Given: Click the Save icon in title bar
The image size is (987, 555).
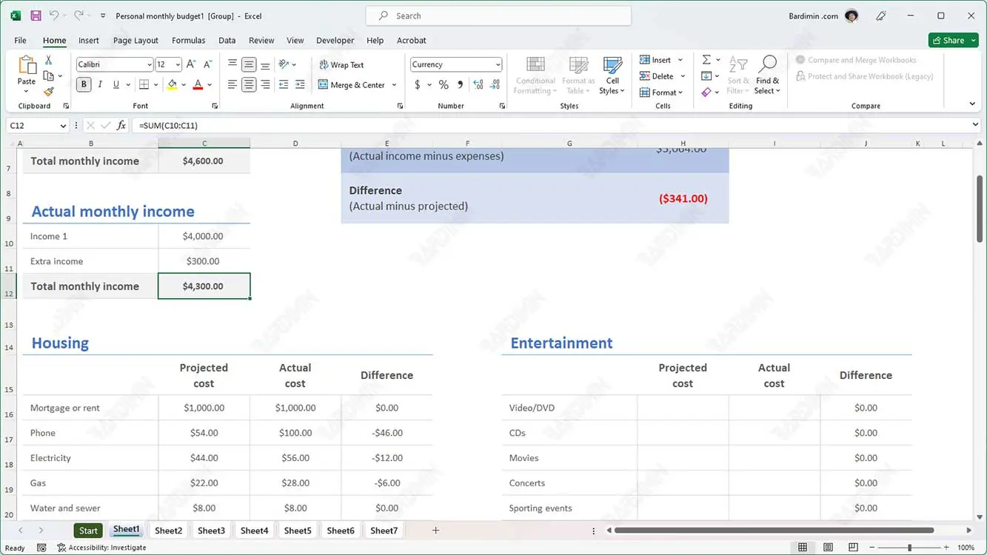Looking at the screenshot, I should tap(36, 16).
